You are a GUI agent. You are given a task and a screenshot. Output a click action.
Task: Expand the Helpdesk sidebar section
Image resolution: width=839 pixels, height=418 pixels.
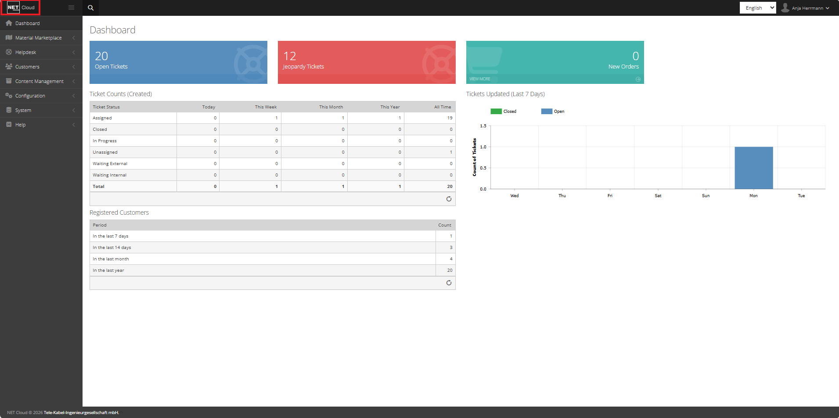[26, 52]
